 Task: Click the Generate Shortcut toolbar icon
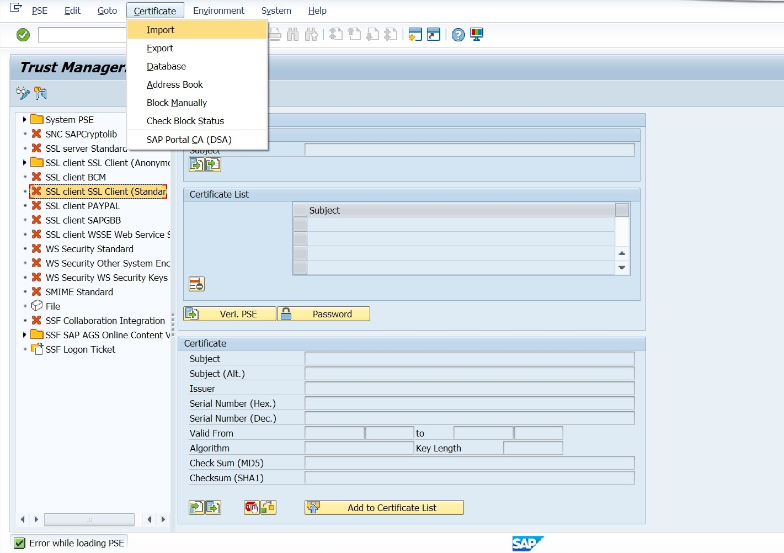coord(434,34)
